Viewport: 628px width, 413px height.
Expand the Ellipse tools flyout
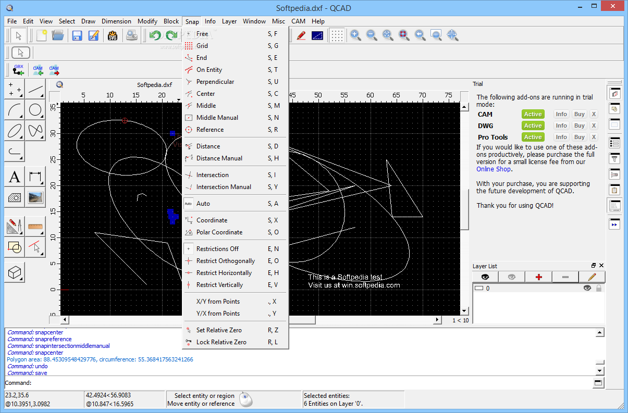tap(15, 131)
